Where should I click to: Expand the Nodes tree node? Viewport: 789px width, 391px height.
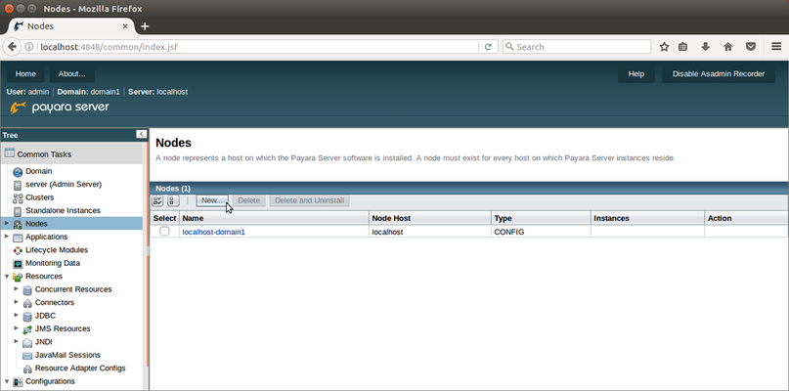click(x=7, y=223)
